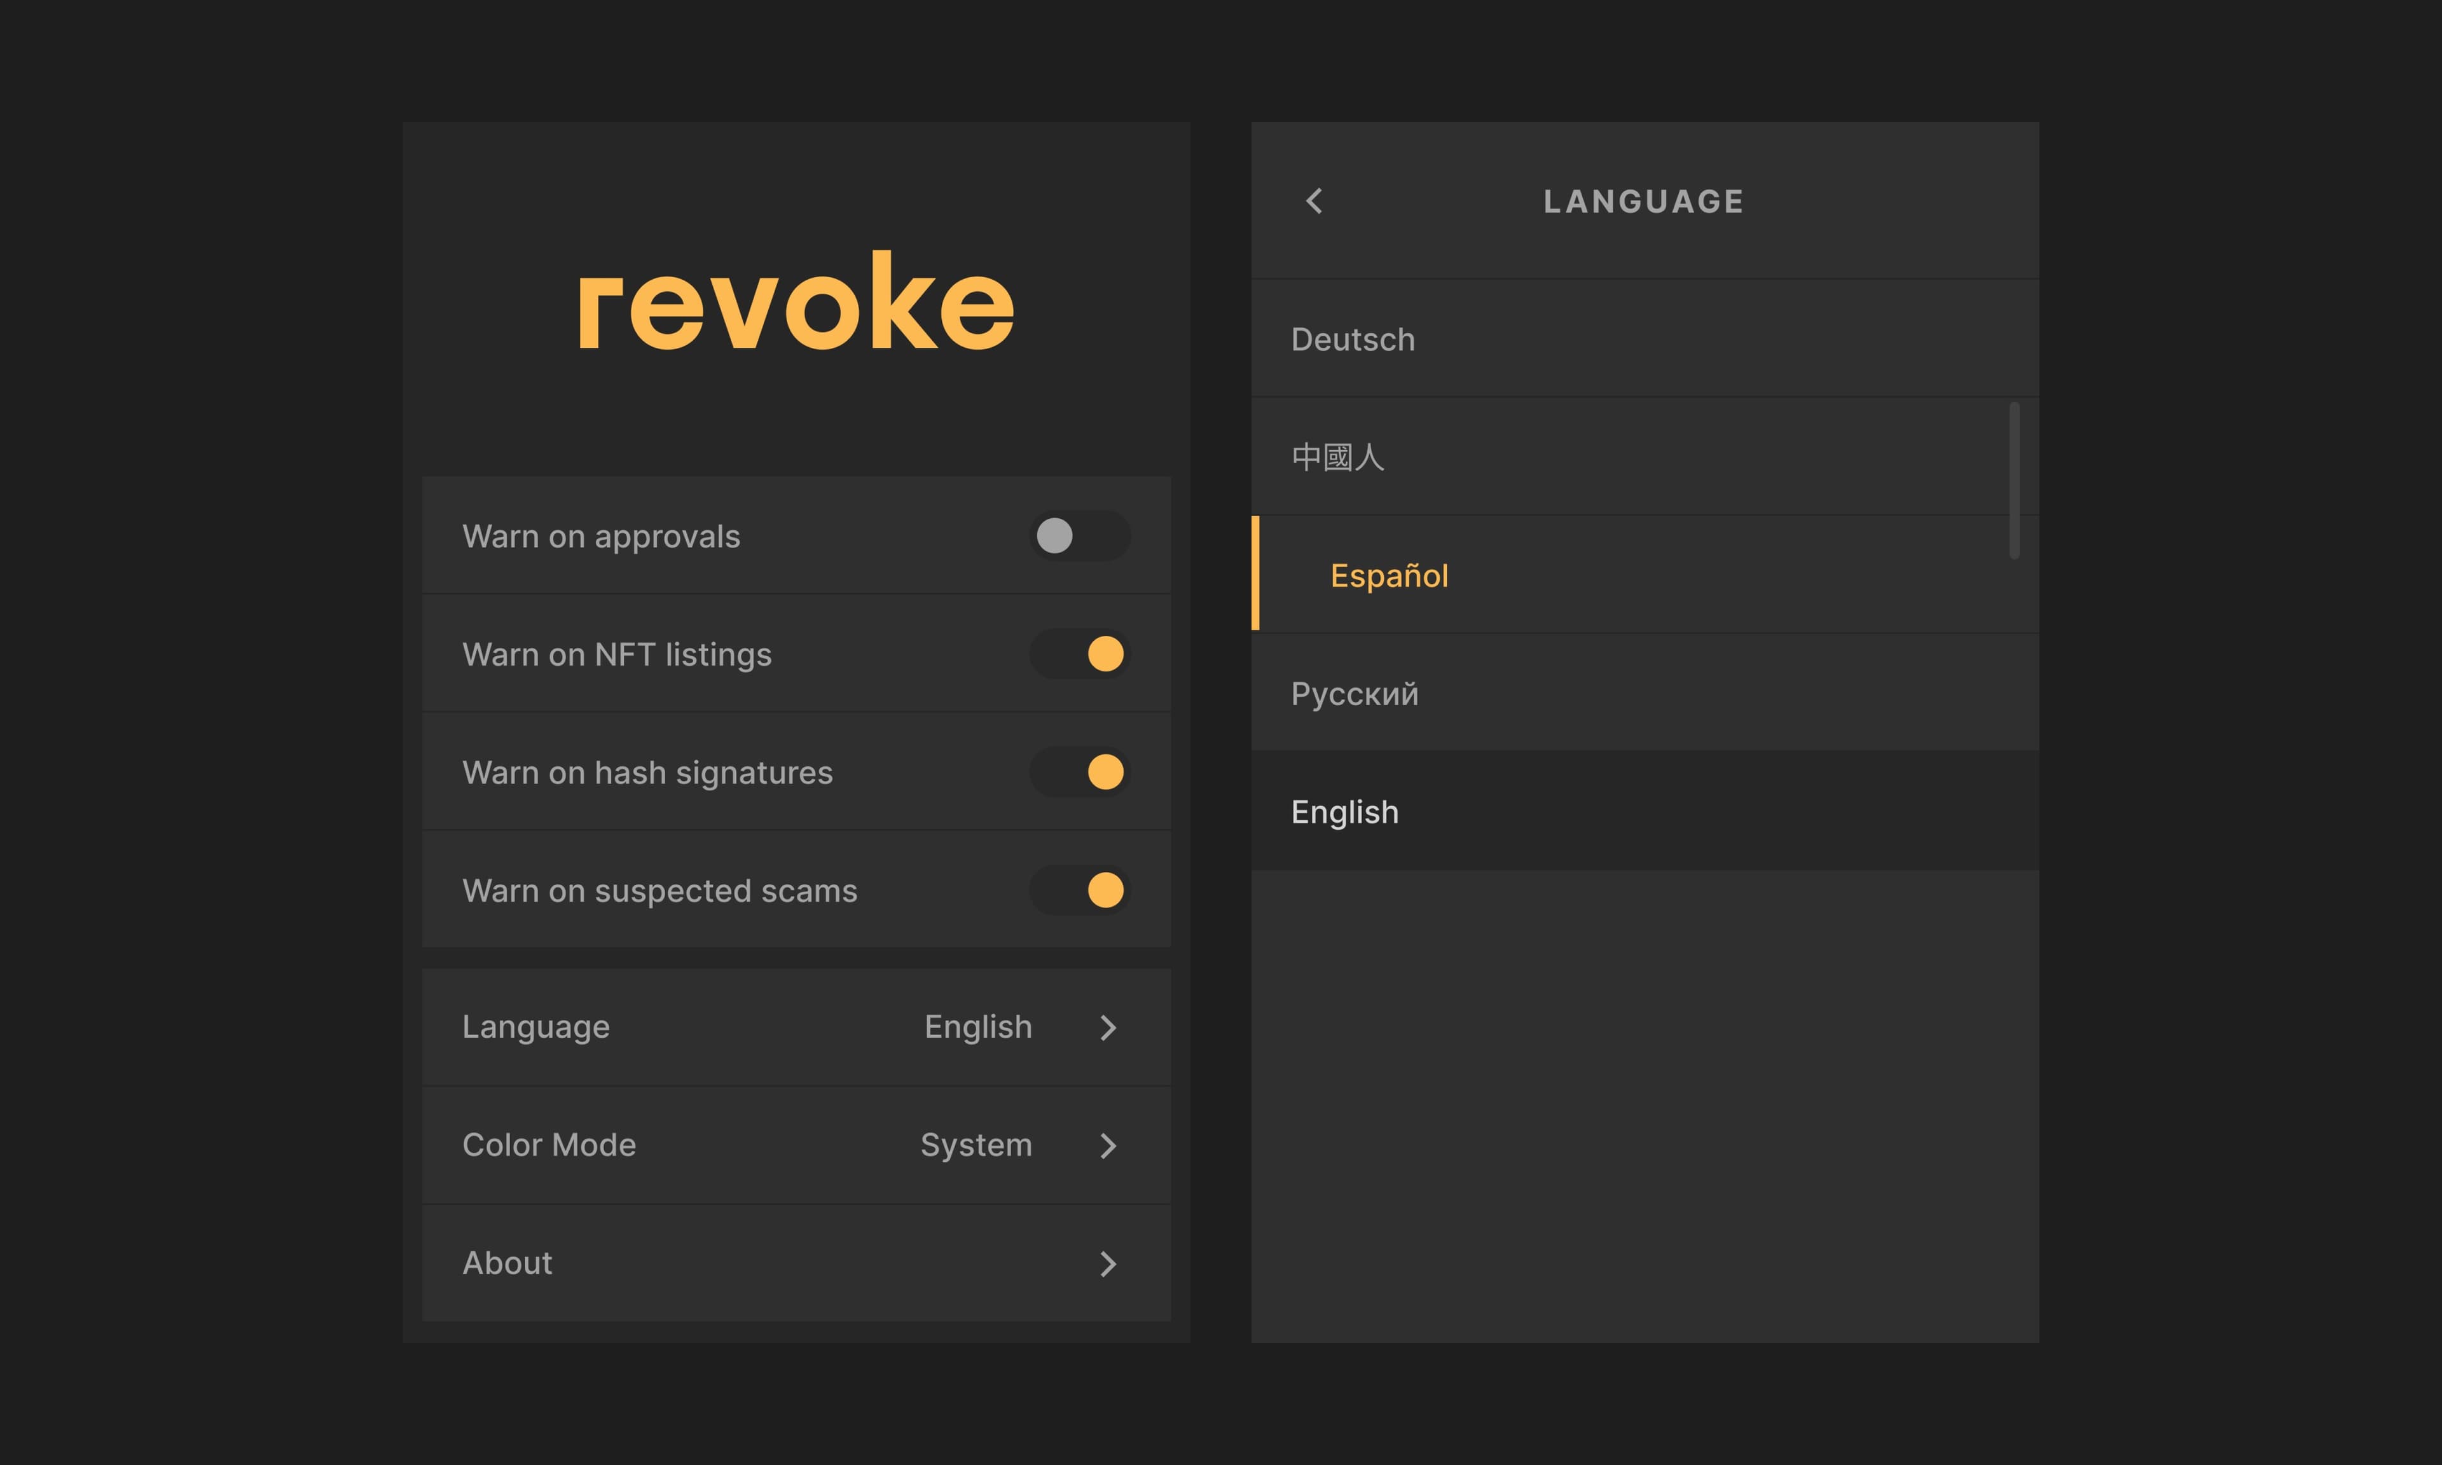Disable Warn on NFT listings

pyautogui.click(x=1079, y=654)
